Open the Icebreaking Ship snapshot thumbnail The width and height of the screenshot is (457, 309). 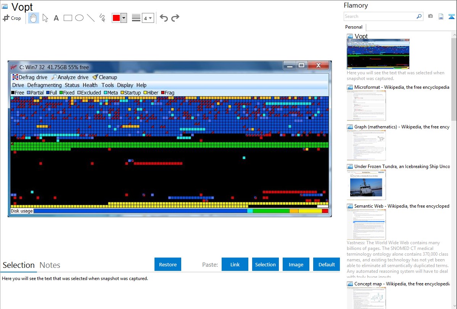pyautogui.click(x=366, y=185)
